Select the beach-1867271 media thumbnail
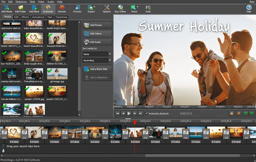Viewport: 256px width, 162px height. 12,38
